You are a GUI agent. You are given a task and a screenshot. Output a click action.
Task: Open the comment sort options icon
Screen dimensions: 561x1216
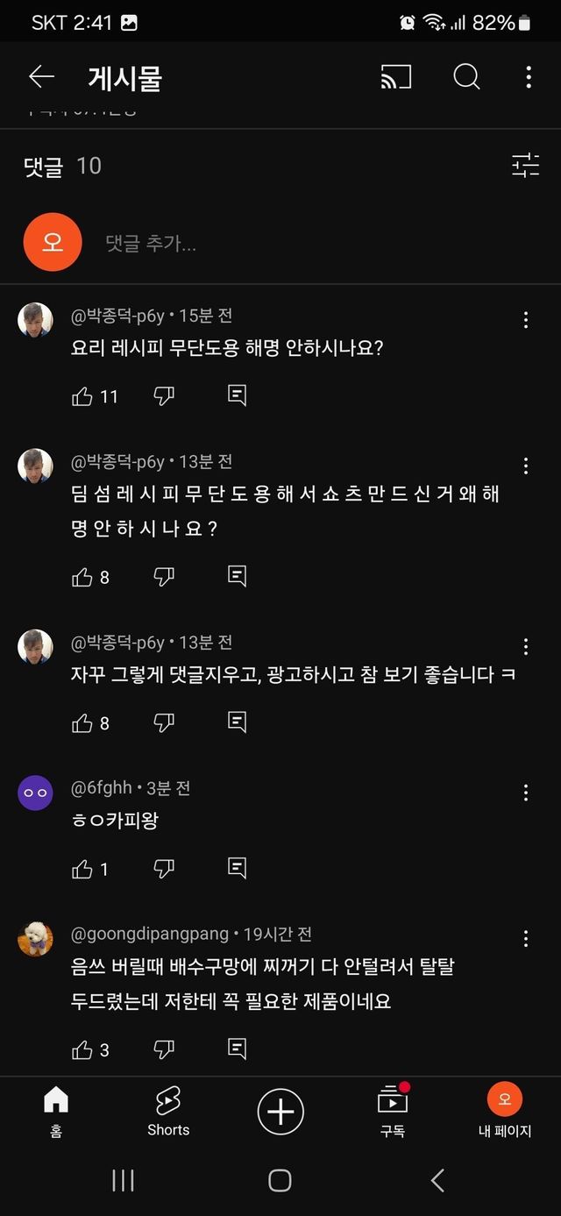(525, 165)
